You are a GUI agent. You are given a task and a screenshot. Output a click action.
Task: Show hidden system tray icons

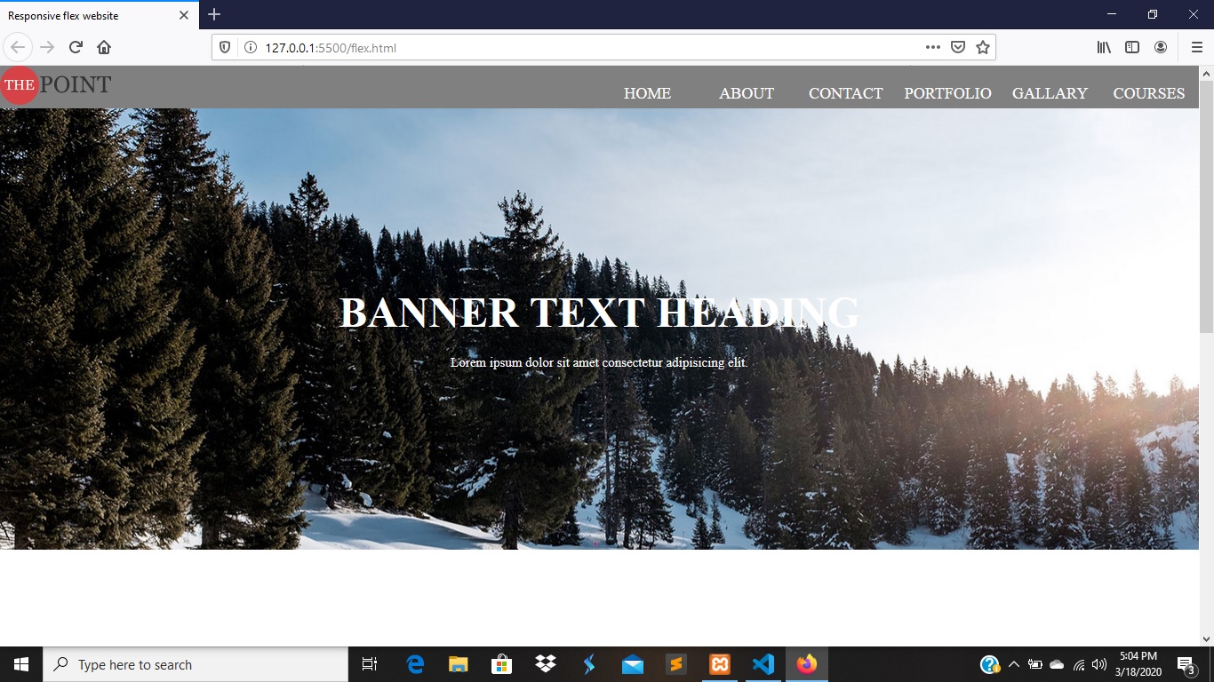pyautogui.click(x=1013, y=664)
